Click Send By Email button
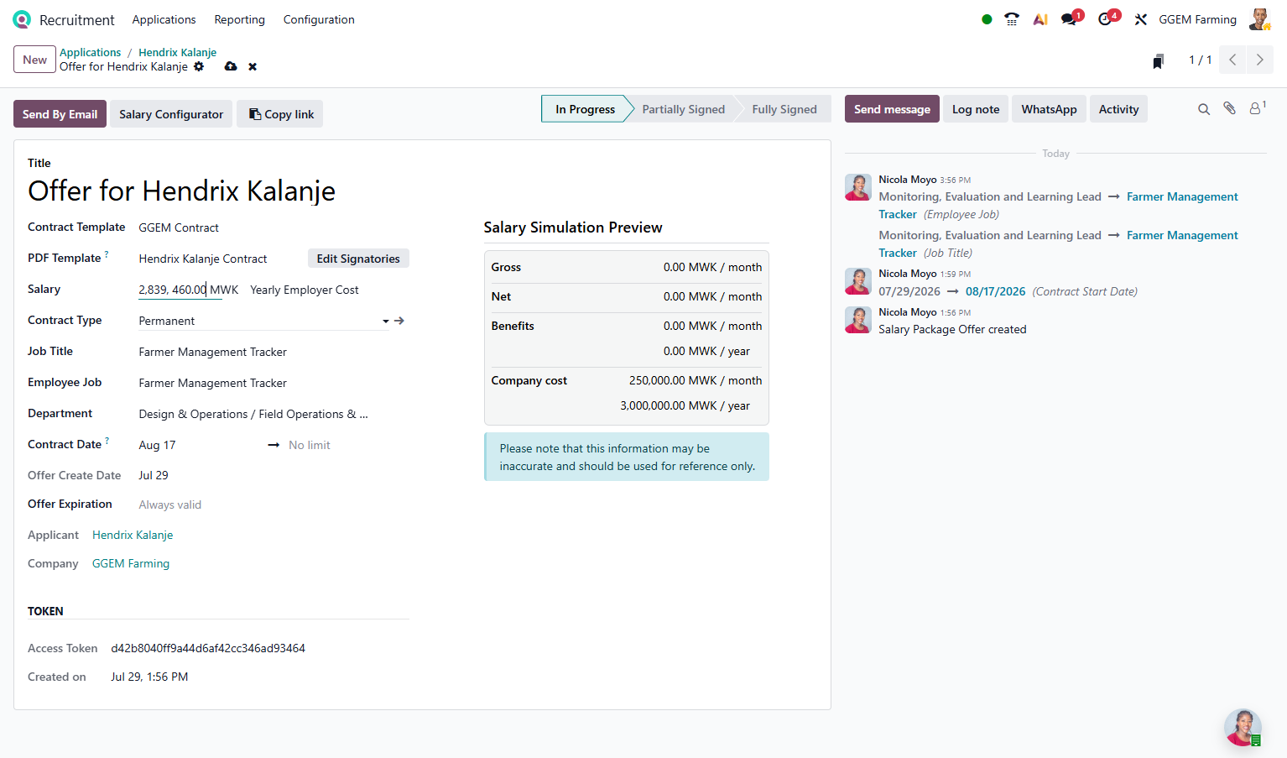The height and width of the screenshot is (758, 1287). point(60,114)
